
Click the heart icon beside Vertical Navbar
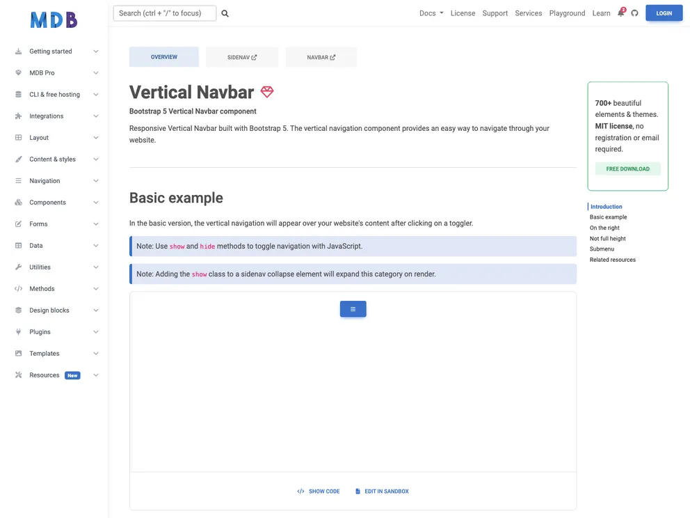coord(266,91)
